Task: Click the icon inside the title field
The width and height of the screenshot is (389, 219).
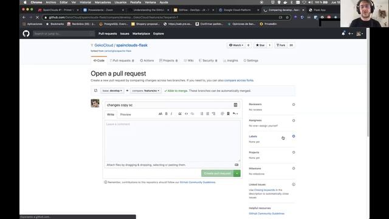Action: [x=235, y=105]
